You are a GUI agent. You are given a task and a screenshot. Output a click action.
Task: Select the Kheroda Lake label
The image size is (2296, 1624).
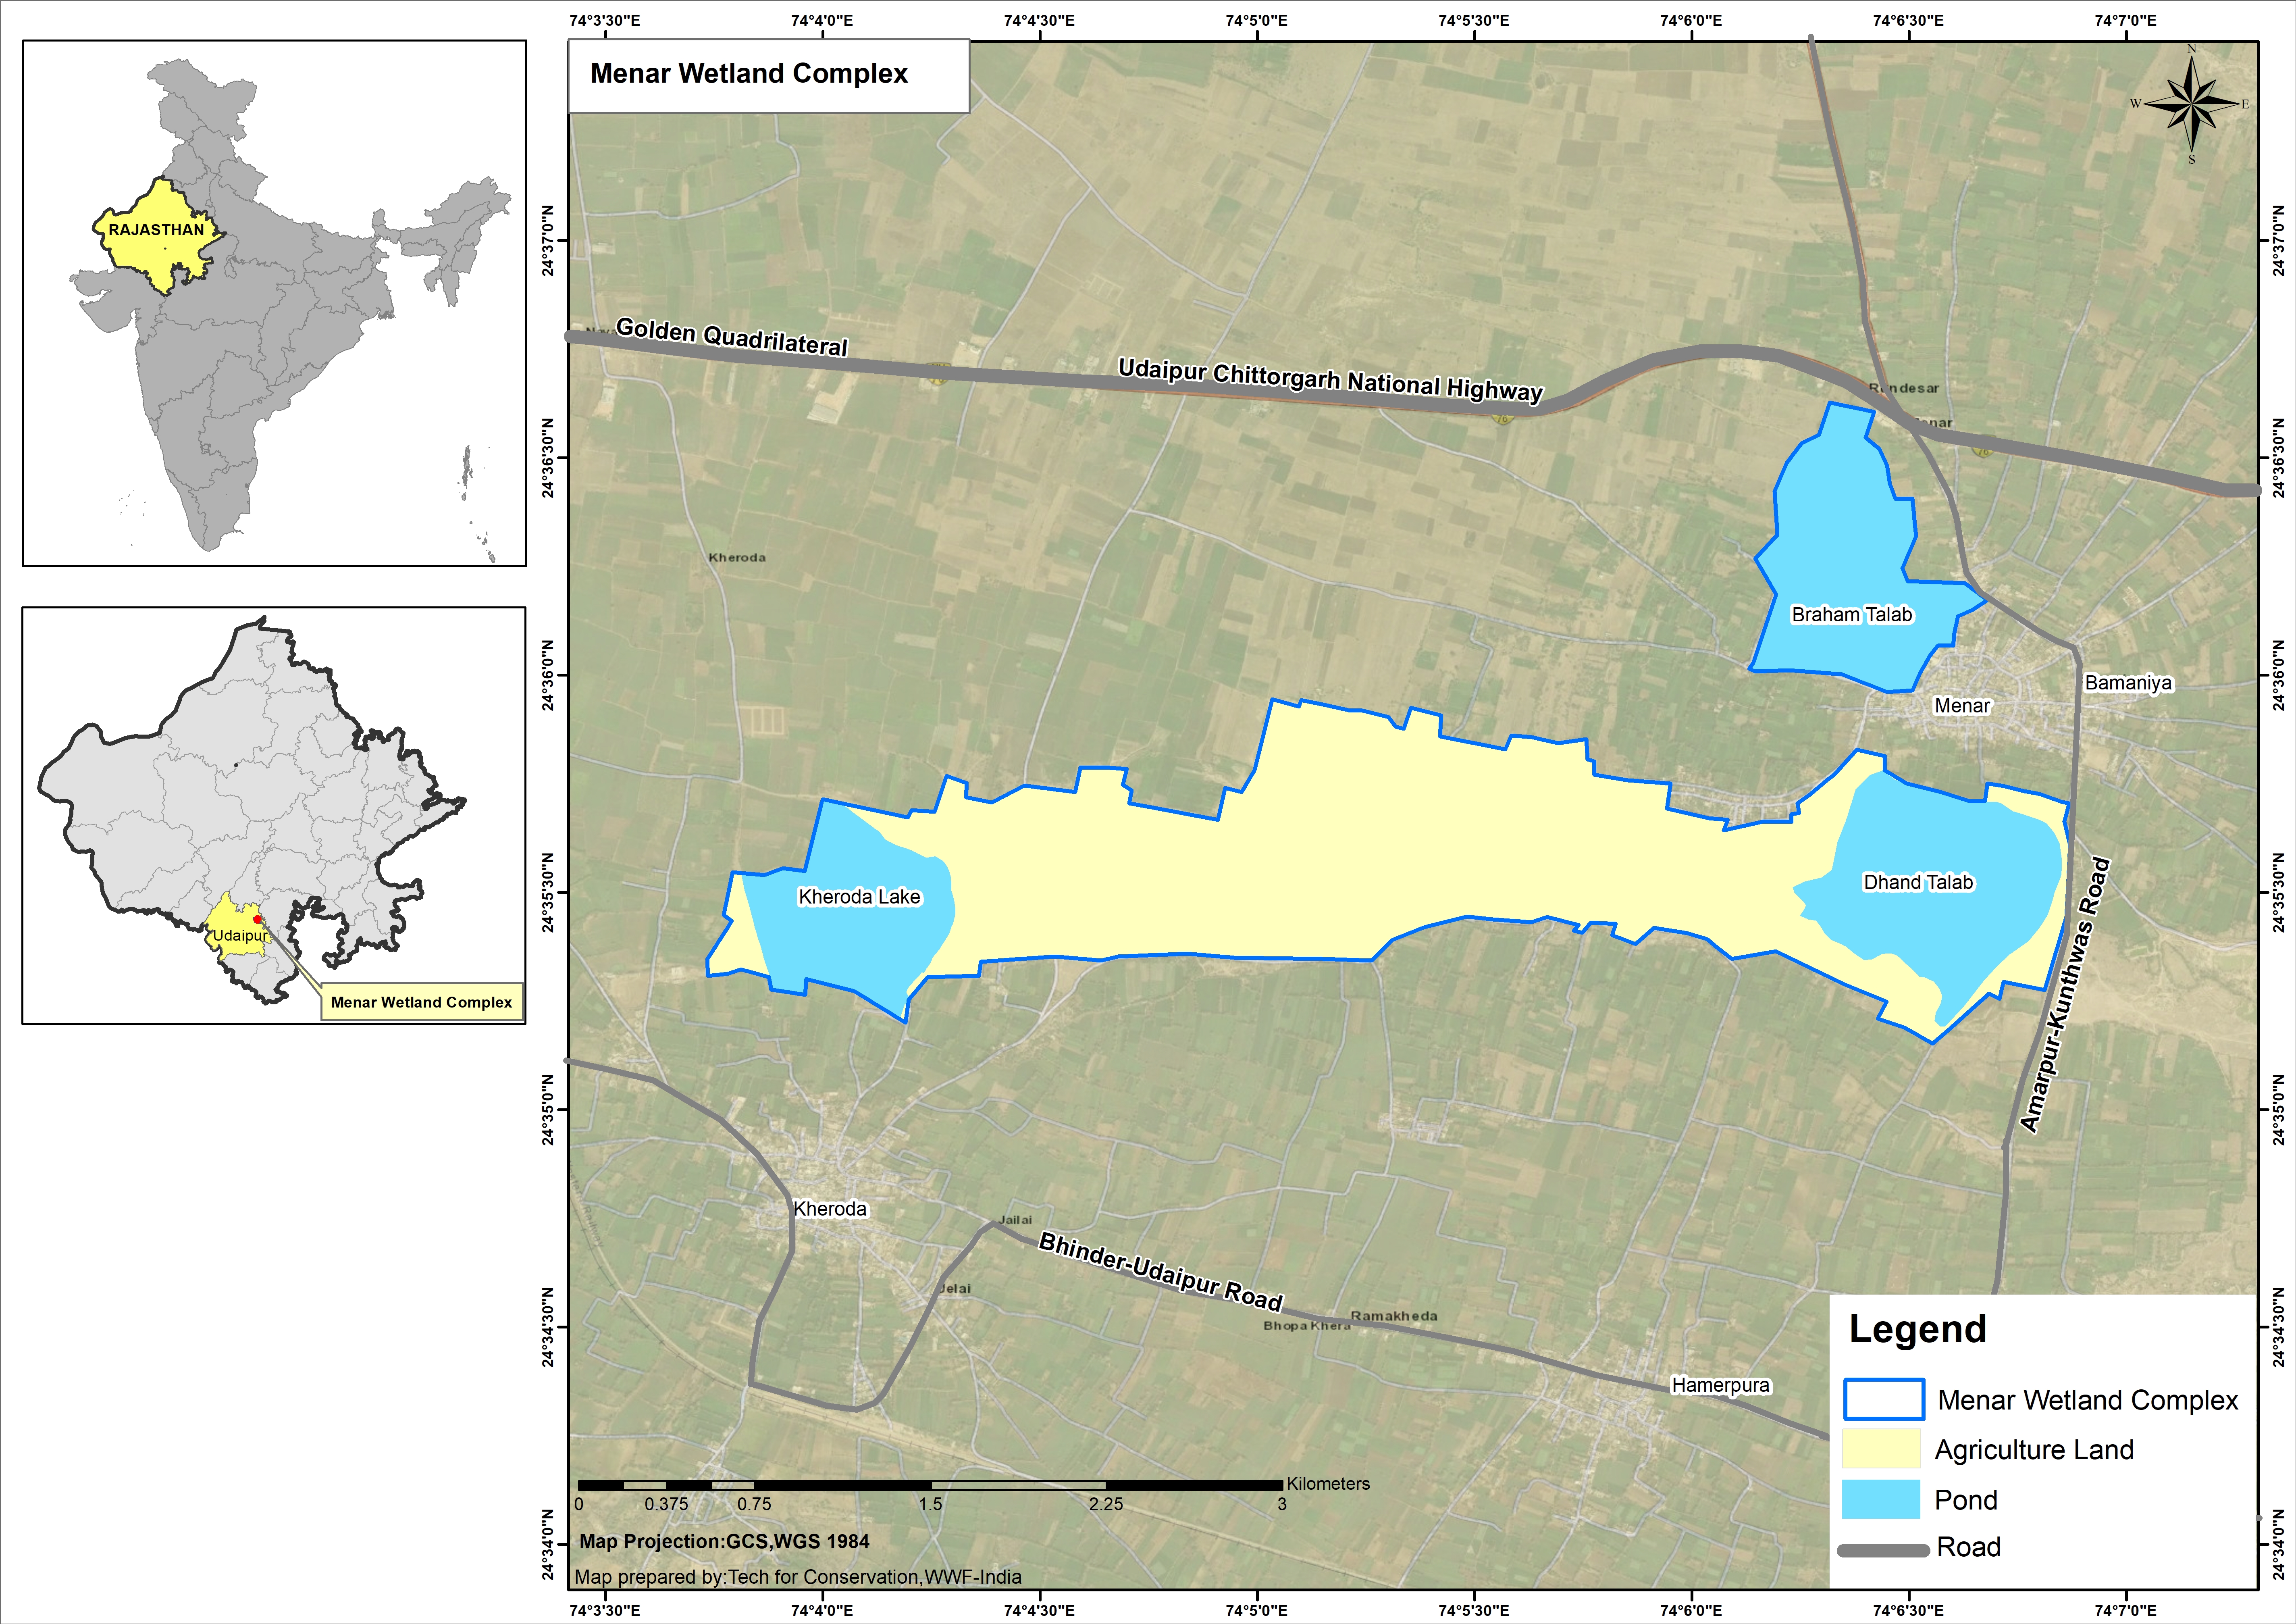pyautogui.click(x=859, y=897)
